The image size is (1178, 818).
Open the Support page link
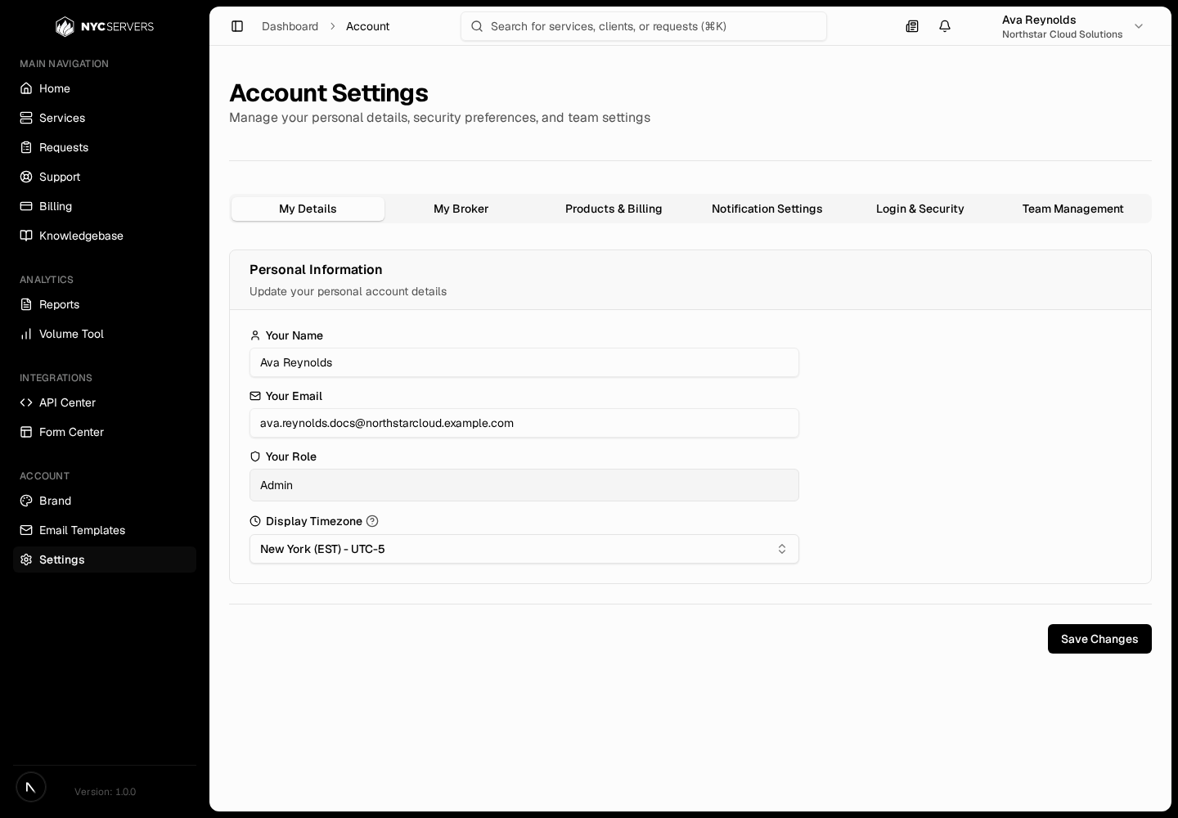[105, 177]
